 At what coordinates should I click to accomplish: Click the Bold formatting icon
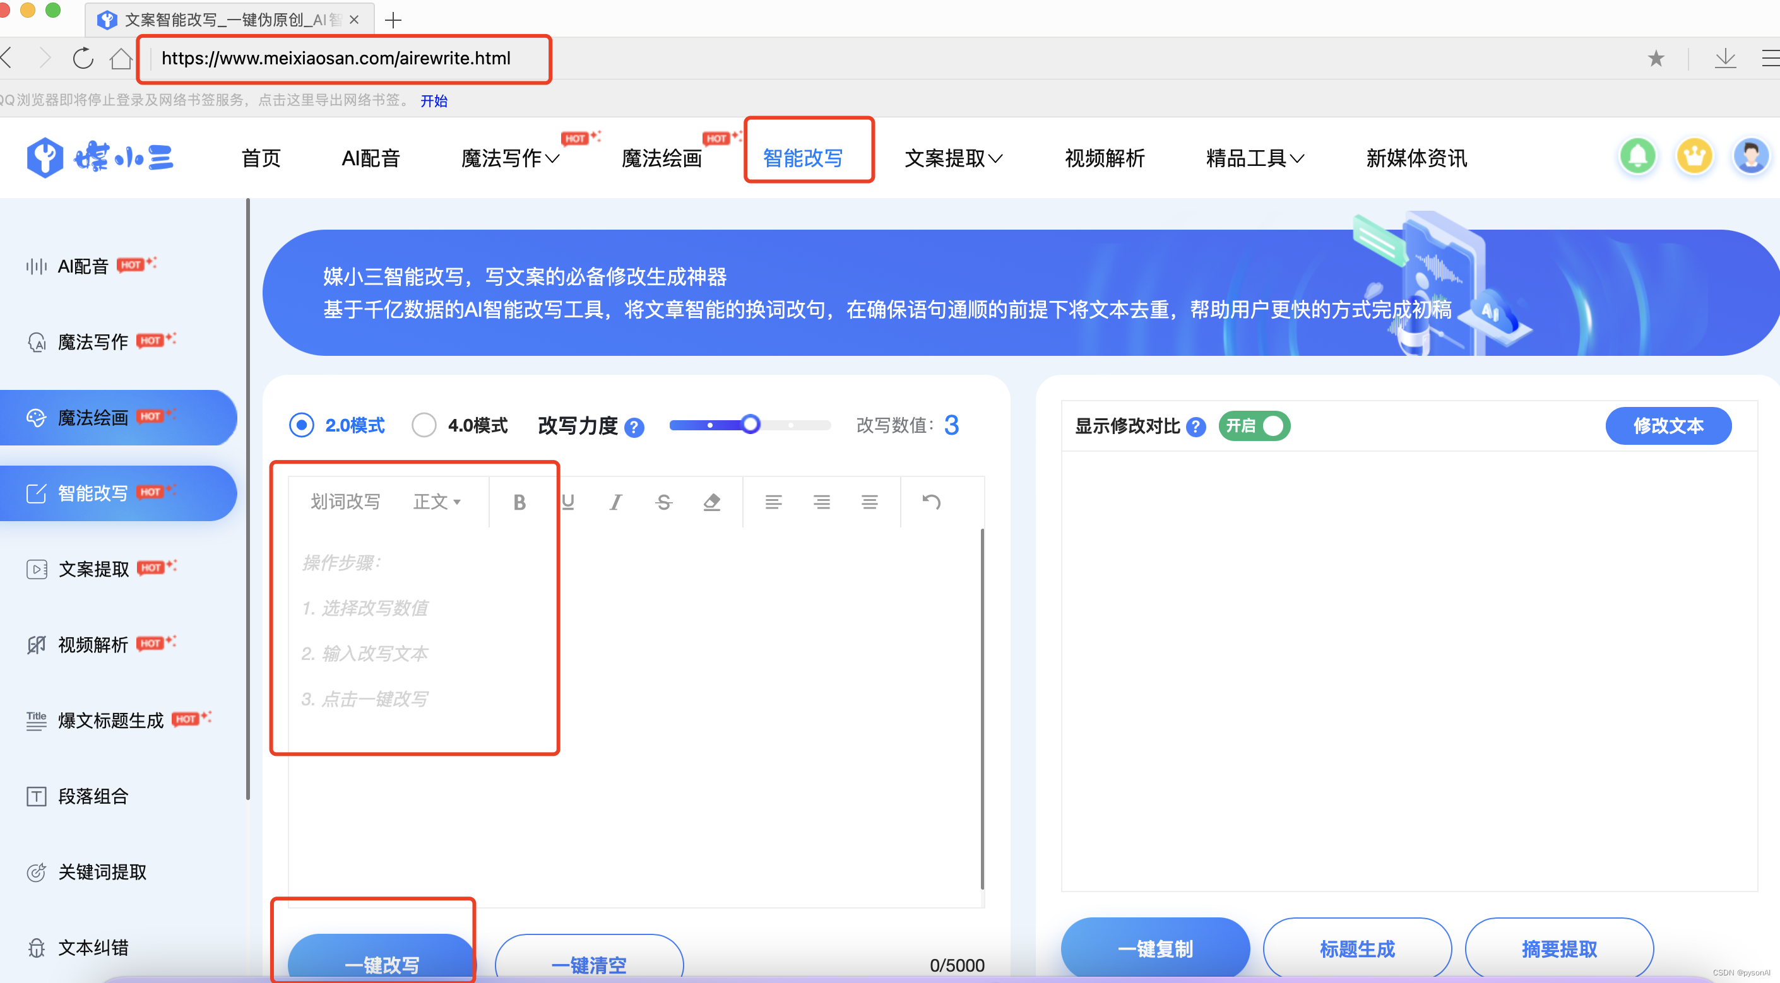pos(519,502)
